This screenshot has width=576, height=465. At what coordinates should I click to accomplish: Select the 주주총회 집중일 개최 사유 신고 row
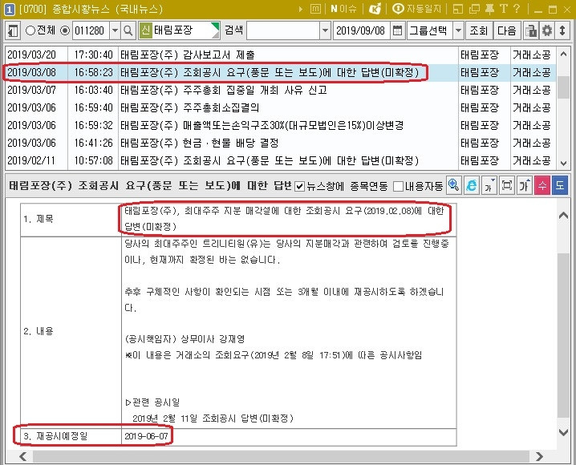pyautogui.click(x=280, y=90)
